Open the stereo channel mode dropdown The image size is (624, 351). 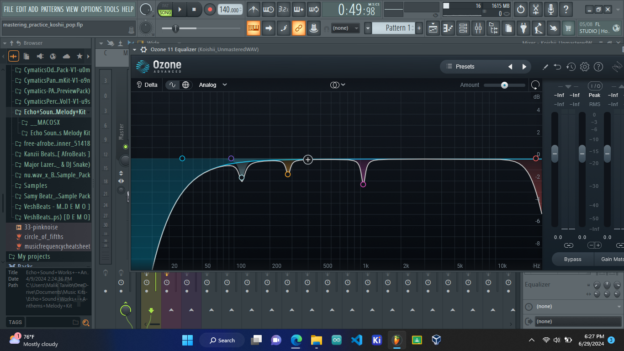(x=338, y=85)
